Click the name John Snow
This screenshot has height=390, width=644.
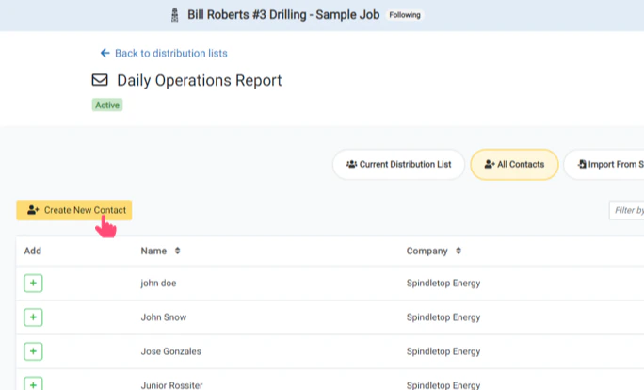pos(164,317)
